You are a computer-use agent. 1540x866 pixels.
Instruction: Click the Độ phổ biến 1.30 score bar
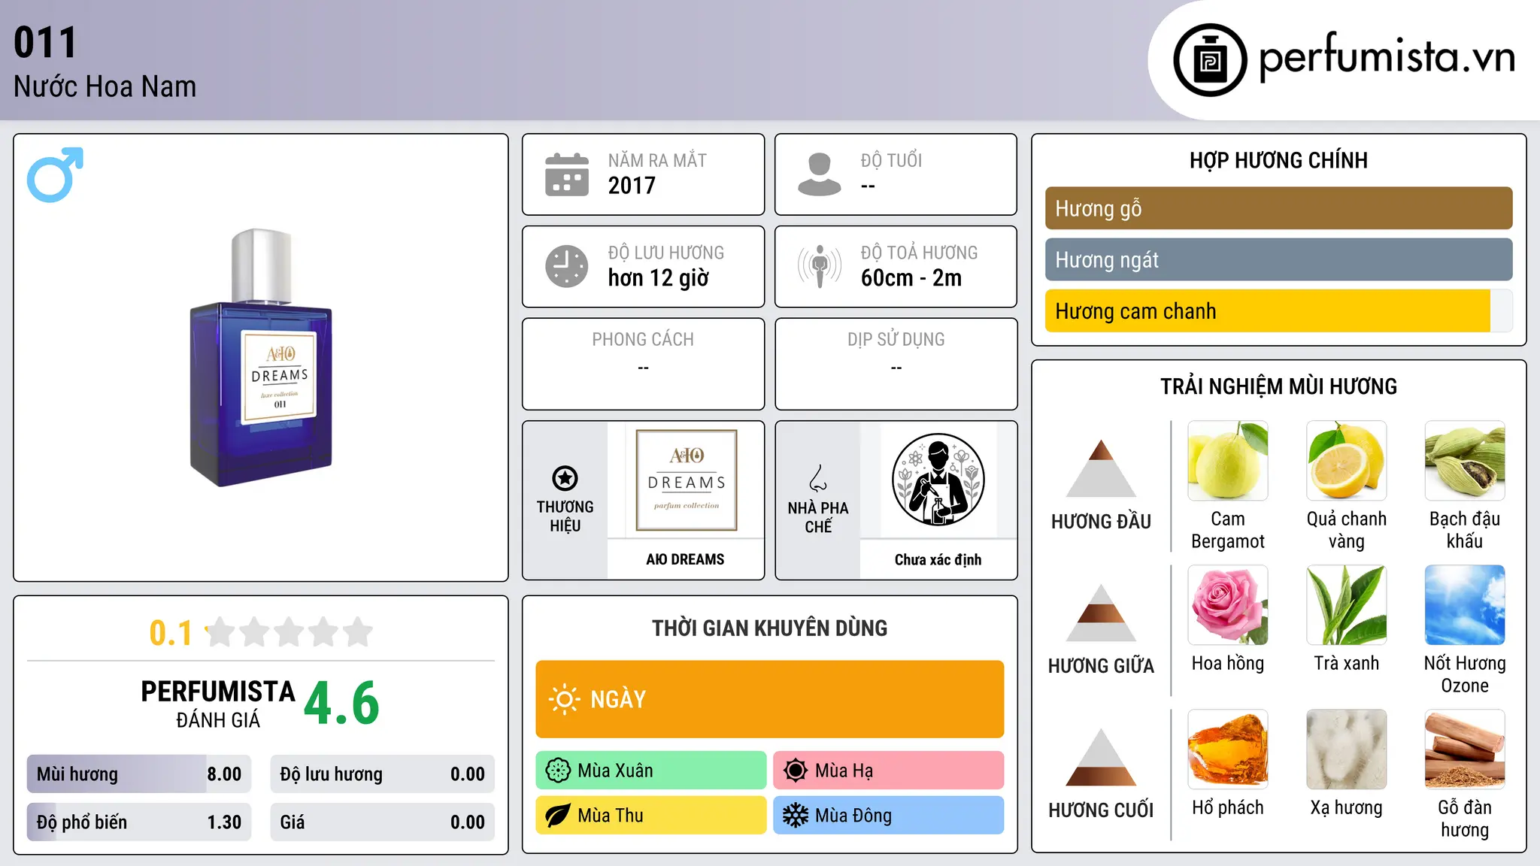pos(139,822)
